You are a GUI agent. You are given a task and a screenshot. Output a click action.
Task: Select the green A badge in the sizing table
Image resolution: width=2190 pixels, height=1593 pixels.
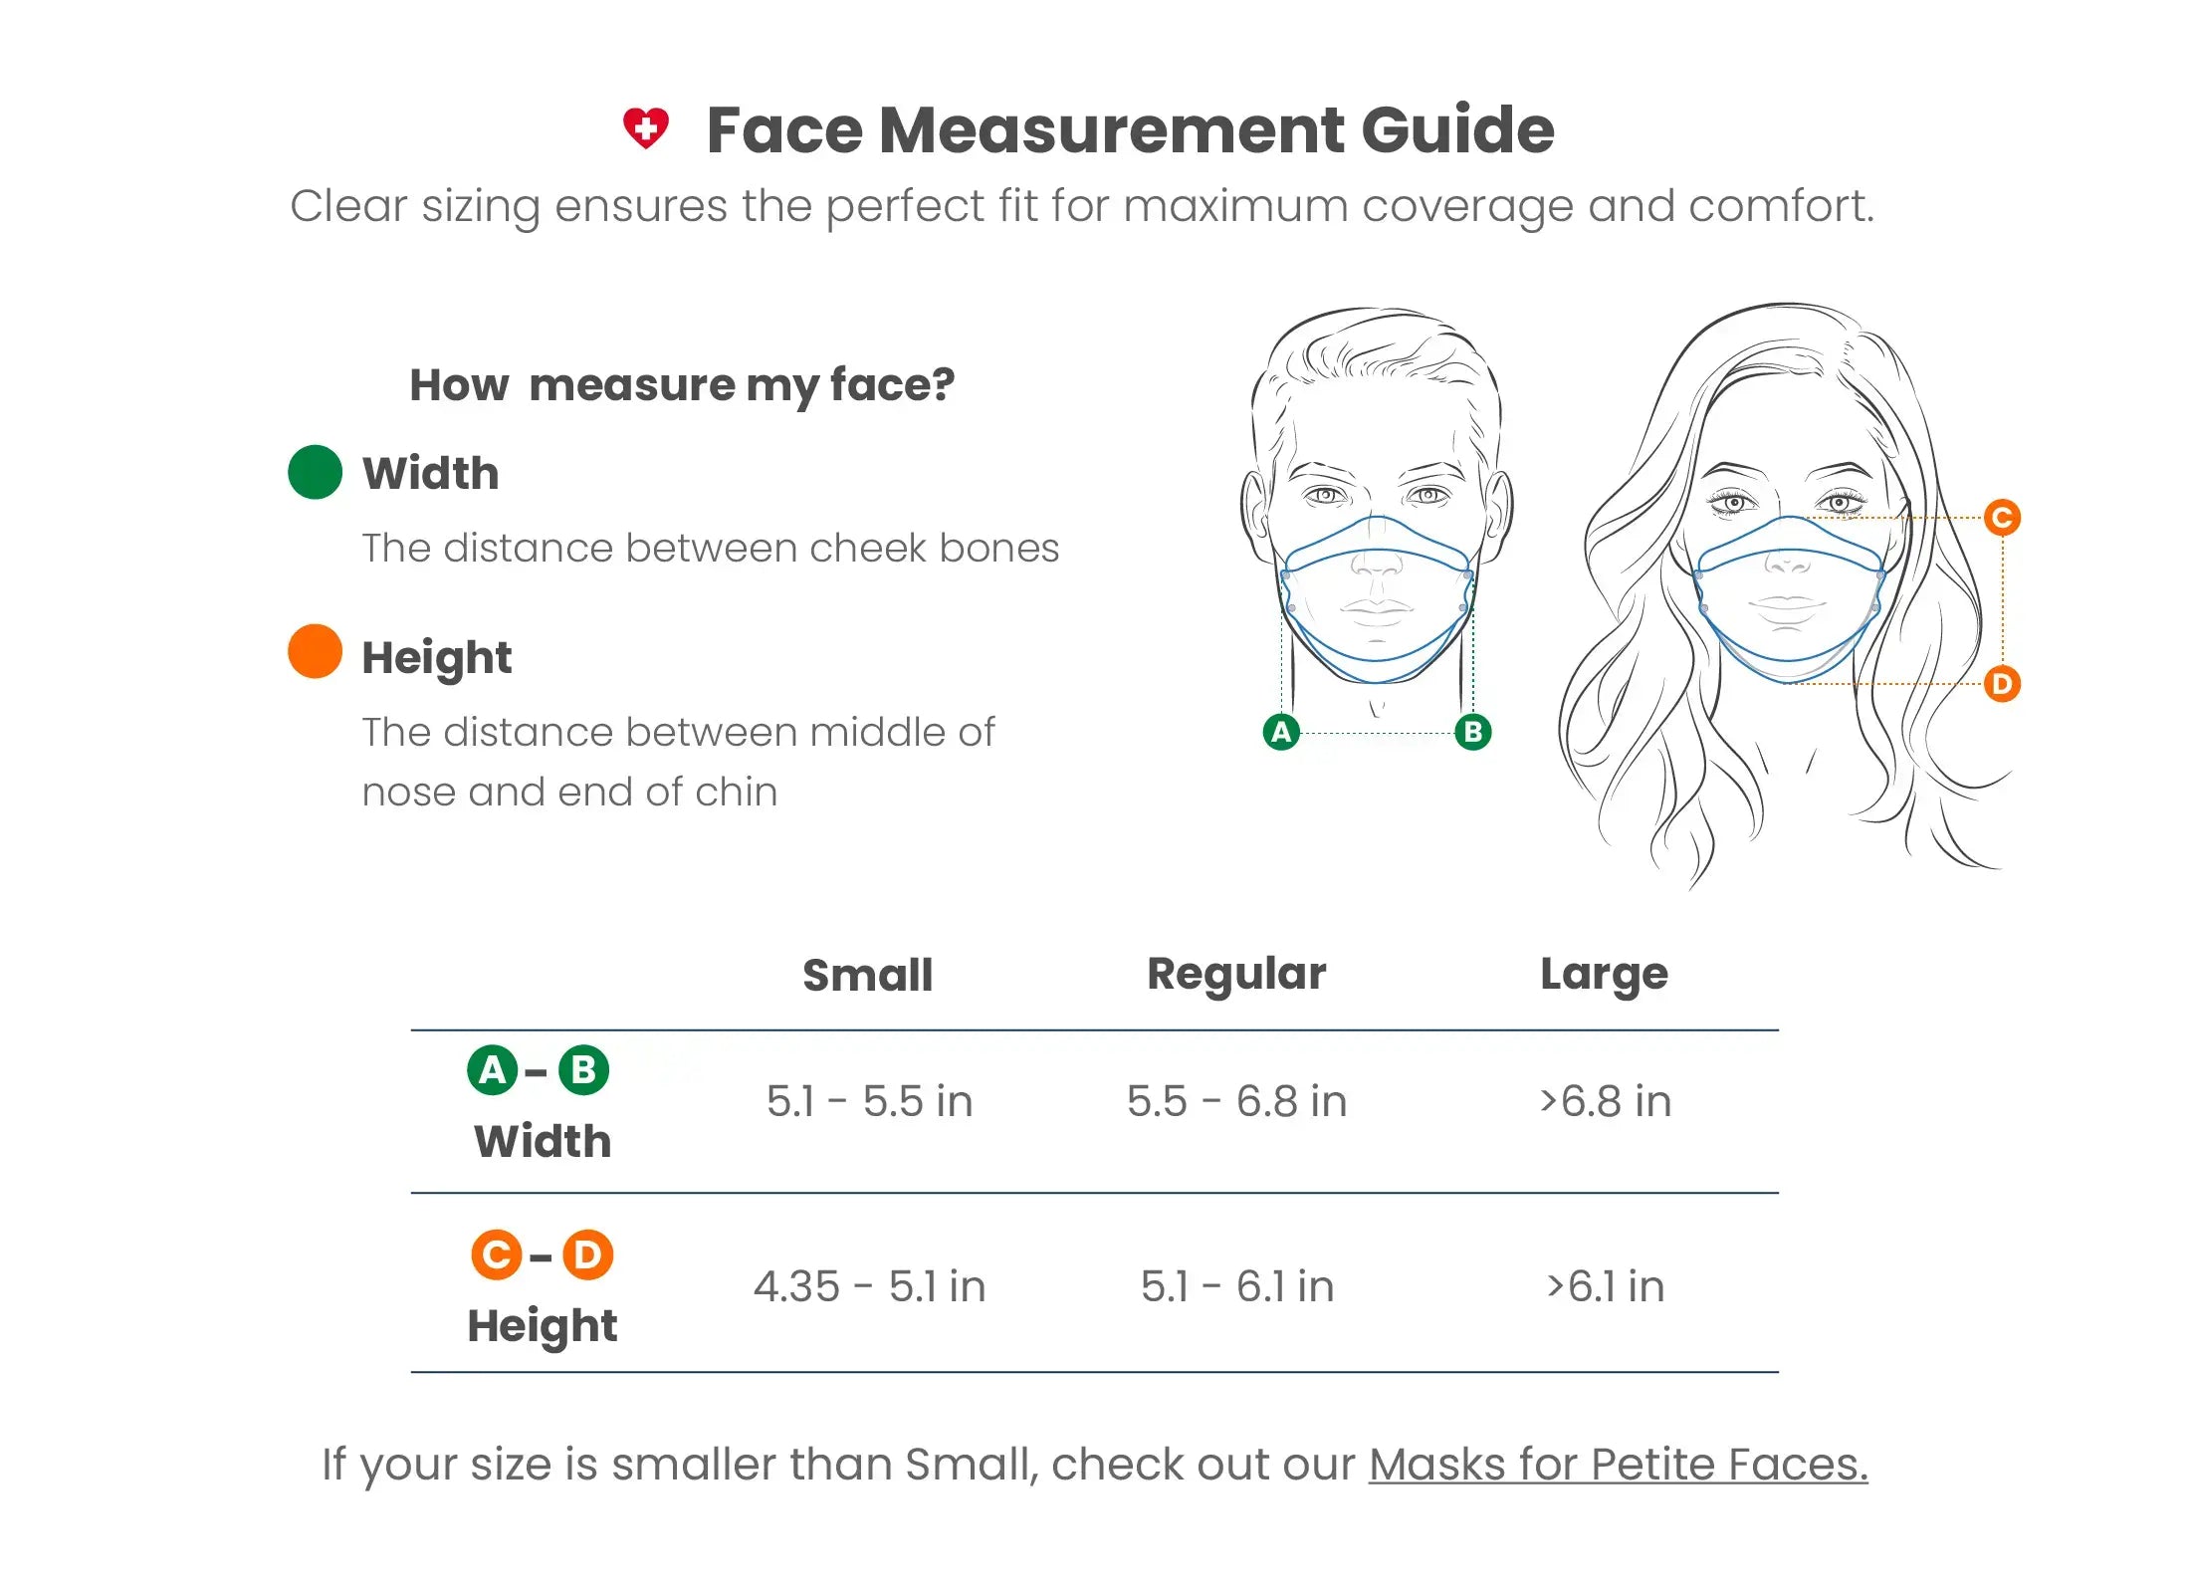(492, 1070)
